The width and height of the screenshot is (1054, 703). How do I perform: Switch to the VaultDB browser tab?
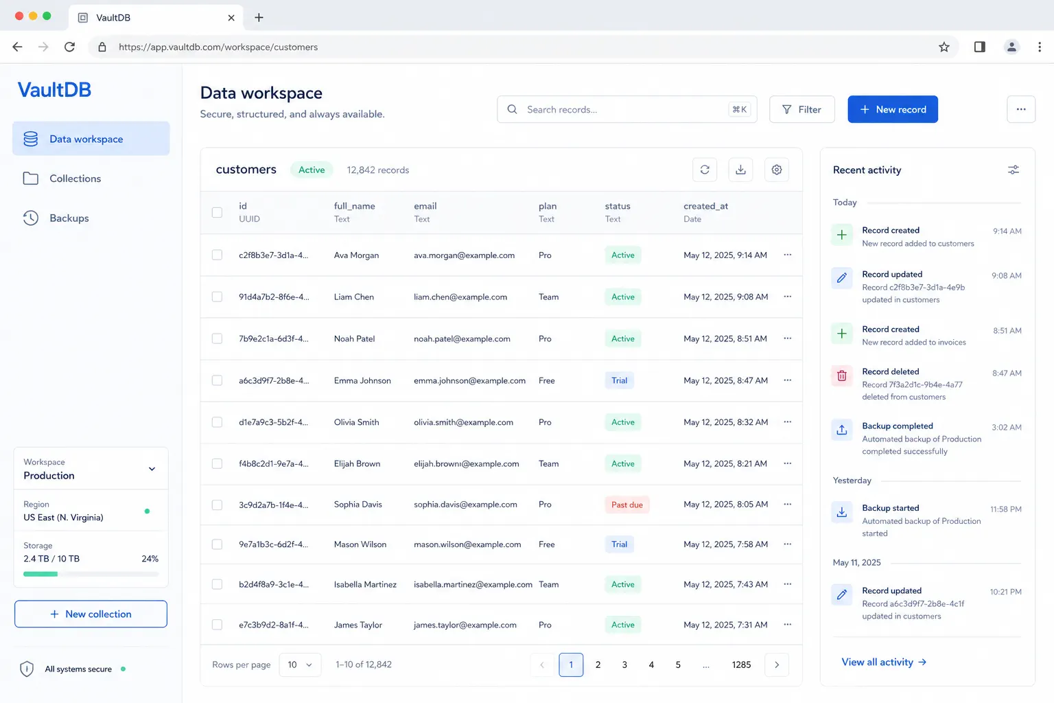tap(156, 17)
